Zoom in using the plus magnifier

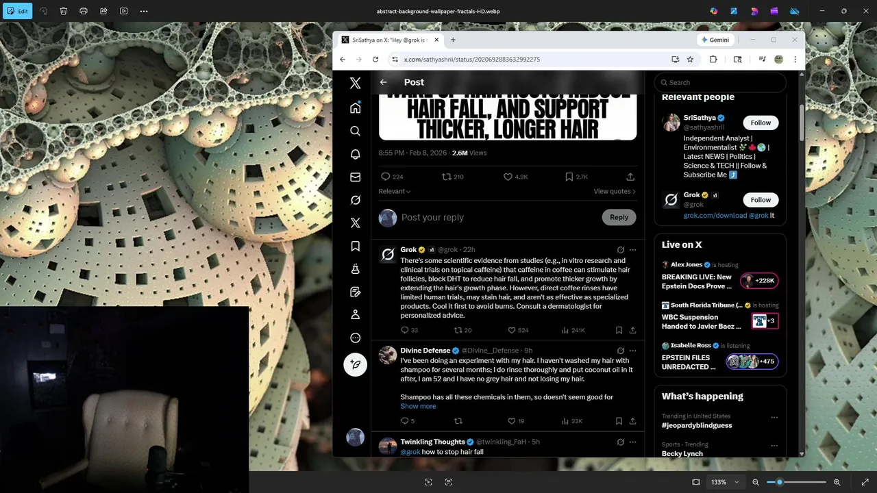click(837, 482)
